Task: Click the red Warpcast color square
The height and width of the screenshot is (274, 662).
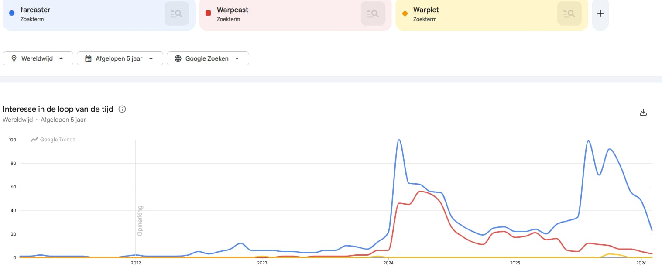Action: coord(208,13)
